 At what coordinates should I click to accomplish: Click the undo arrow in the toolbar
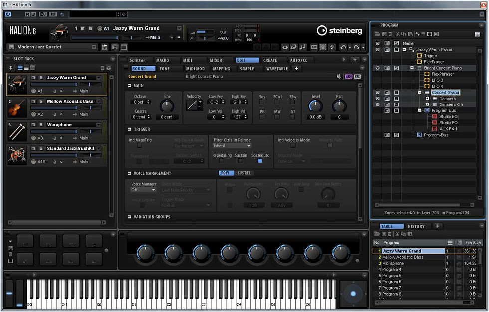click(x=343, y=47)
